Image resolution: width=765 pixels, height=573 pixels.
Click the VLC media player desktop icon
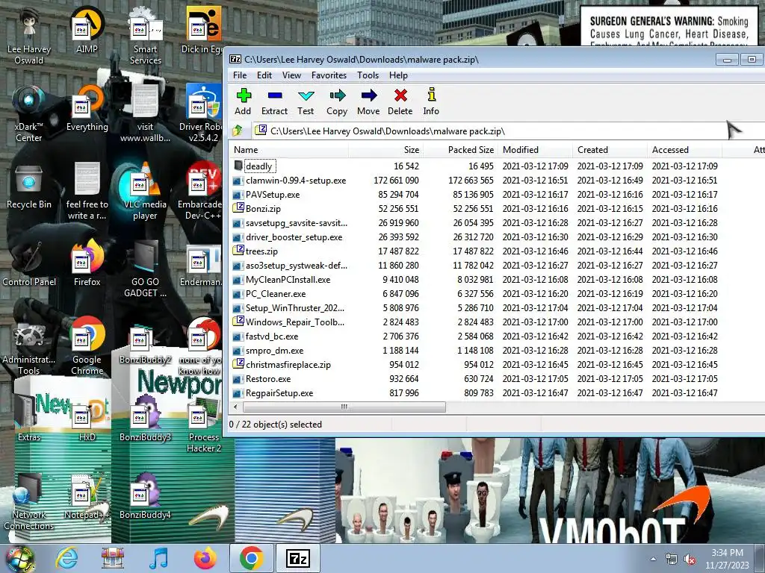(145, 192)
